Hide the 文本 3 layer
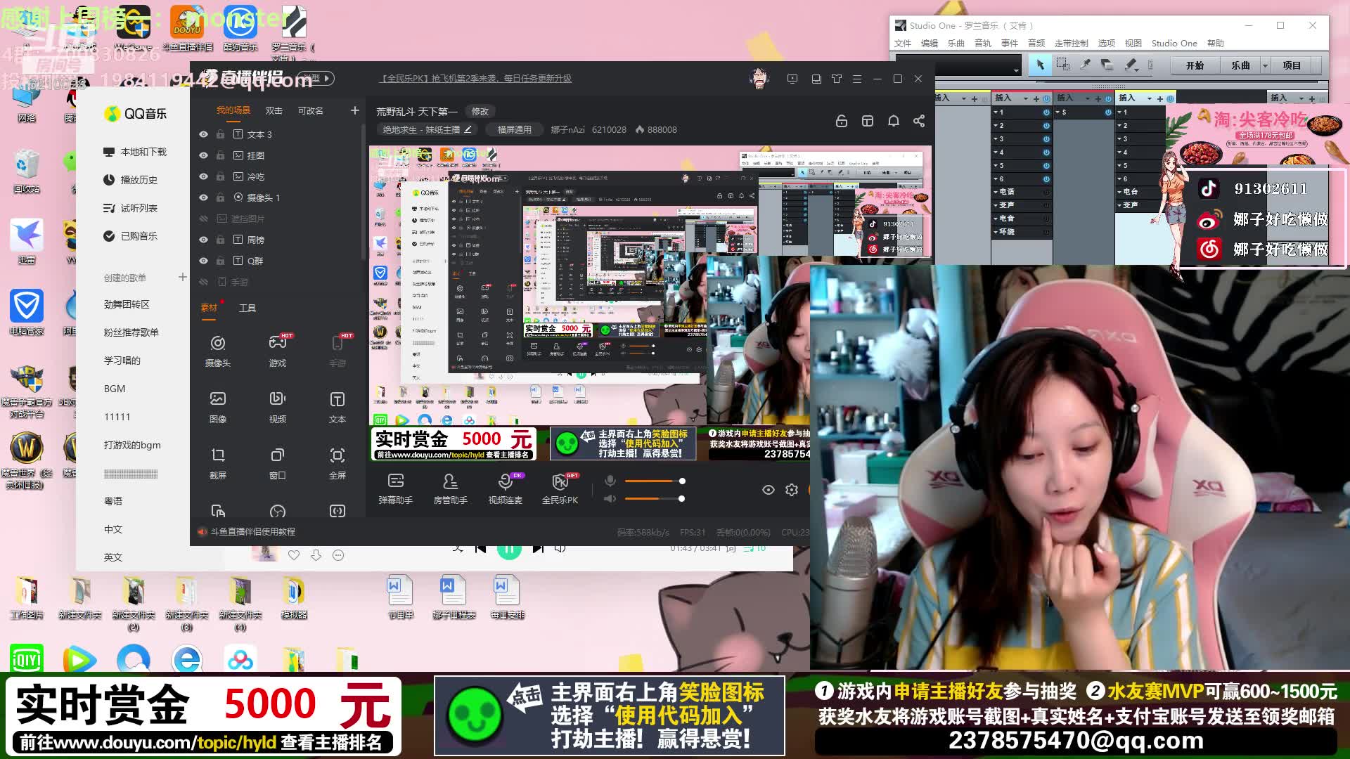Screen dimensions: 1350x759 tap(204, 134)
